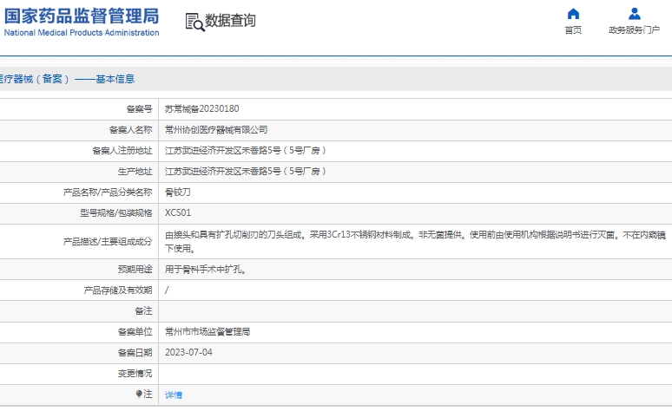Click the home (首页) house icon
Viewport: 672px width, 411px height.
[x=573, y=14]
